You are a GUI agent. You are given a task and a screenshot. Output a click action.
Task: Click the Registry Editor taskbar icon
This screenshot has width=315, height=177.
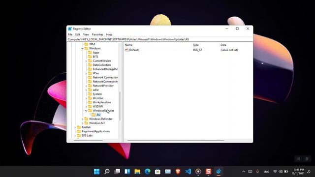[219, 172]
